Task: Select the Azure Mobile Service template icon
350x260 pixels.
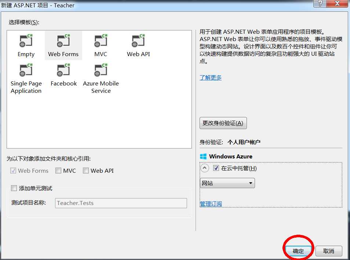Action: coord(101,70)
